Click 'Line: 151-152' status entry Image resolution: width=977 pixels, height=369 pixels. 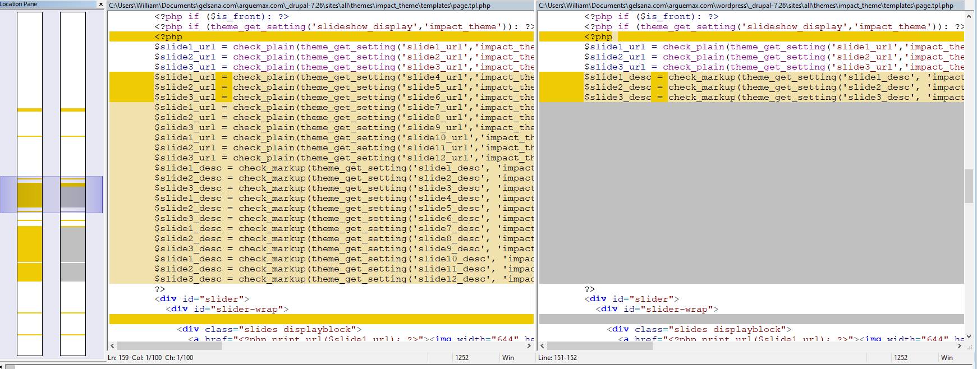pyautogui.click(x=558, y=357)
